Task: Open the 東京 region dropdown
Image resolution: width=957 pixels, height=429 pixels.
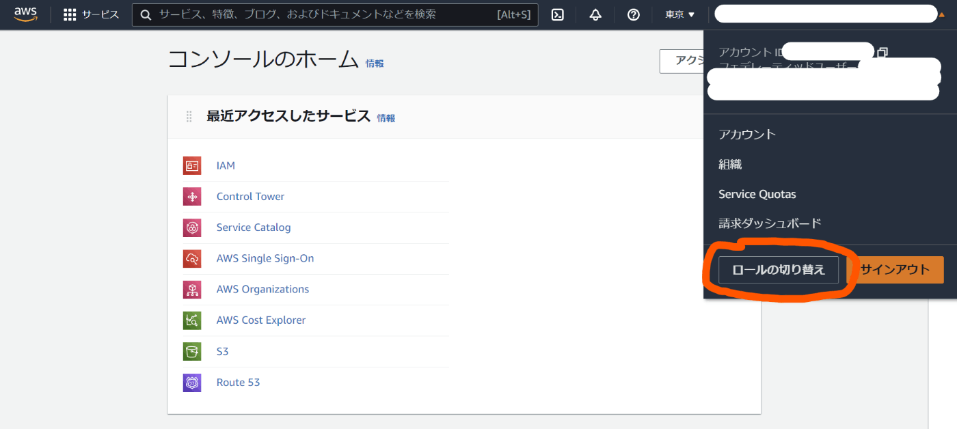Action: (680, 14)
